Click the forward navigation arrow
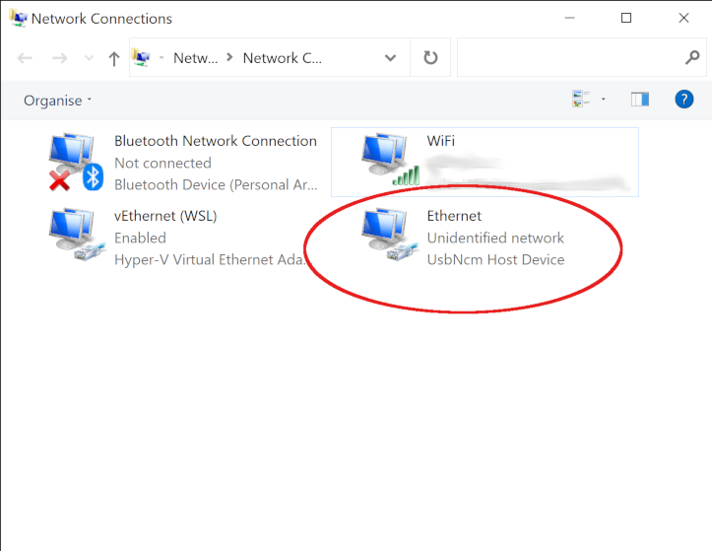Screen dimensions: 712x551 click(x=59, y=58)
